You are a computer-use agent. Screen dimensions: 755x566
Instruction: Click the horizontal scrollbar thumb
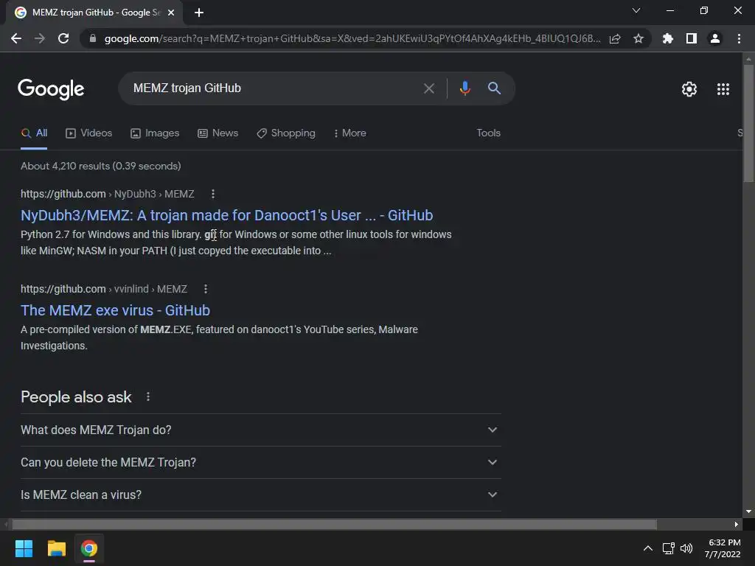(x=334, y=524)
